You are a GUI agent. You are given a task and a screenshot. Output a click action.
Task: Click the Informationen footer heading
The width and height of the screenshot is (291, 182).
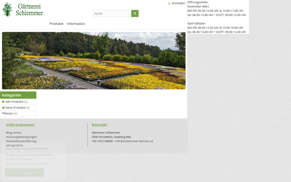[x=20, y=125]
